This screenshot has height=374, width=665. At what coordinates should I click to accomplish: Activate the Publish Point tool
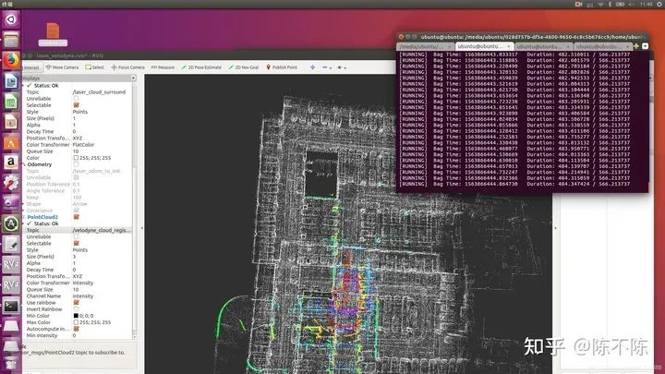[x=282, y=67]
